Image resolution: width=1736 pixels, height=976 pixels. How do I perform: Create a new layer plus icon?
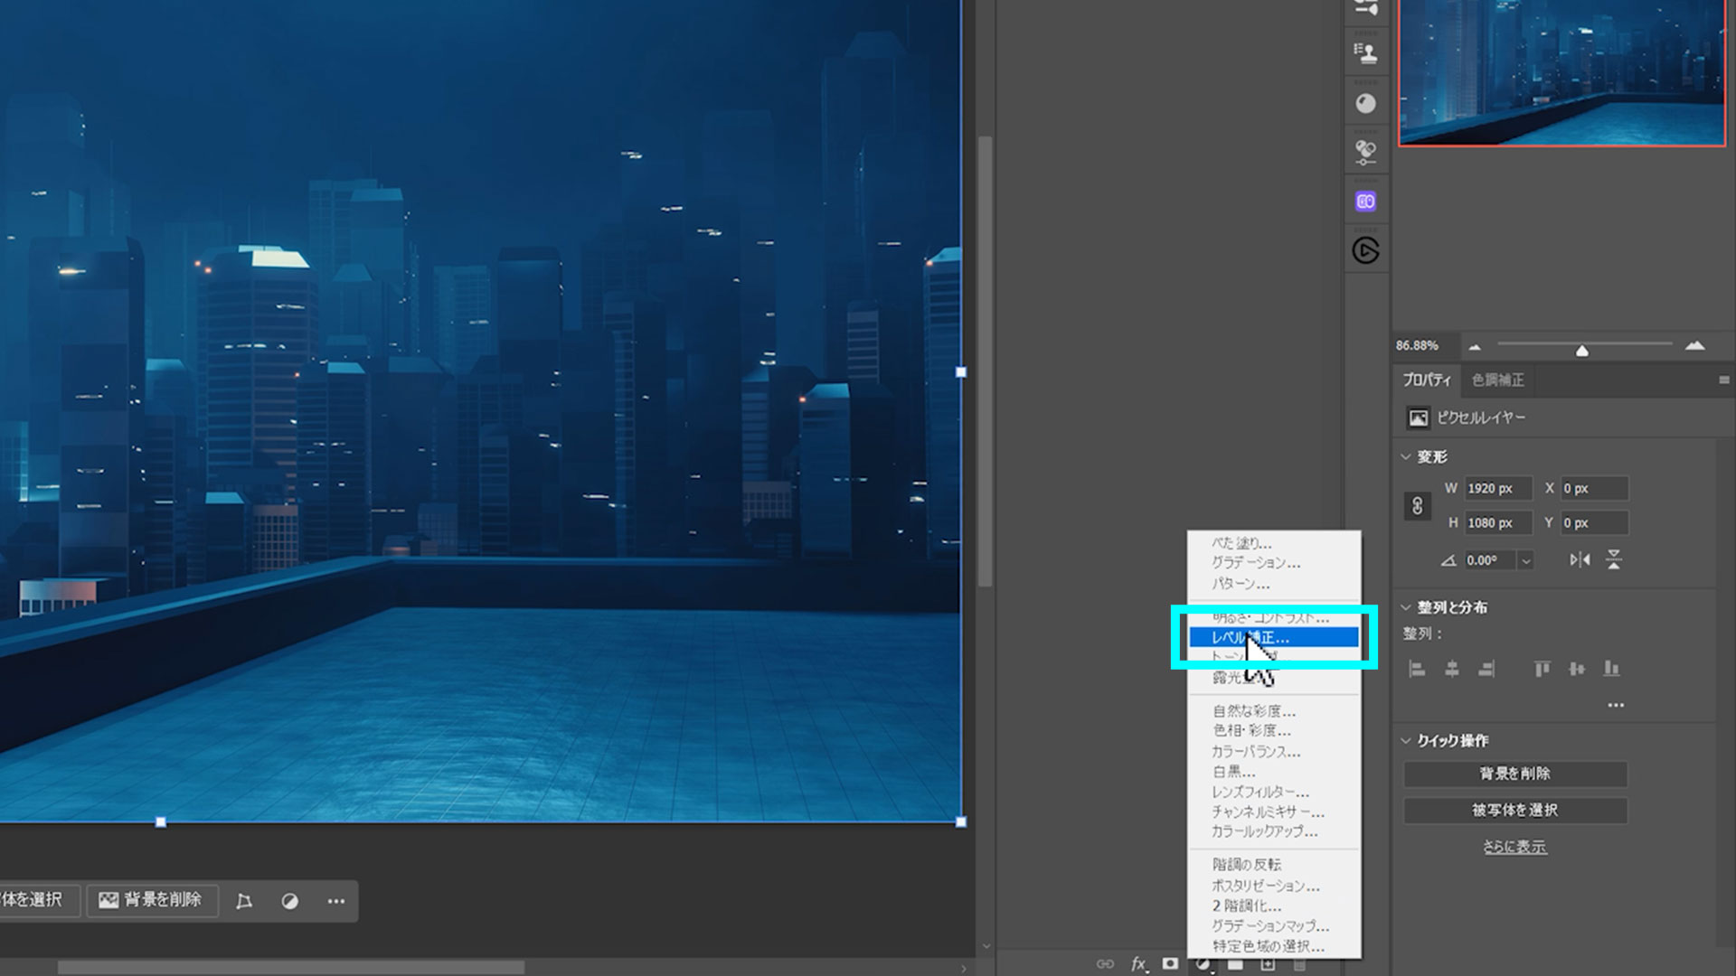(1268, 965)
